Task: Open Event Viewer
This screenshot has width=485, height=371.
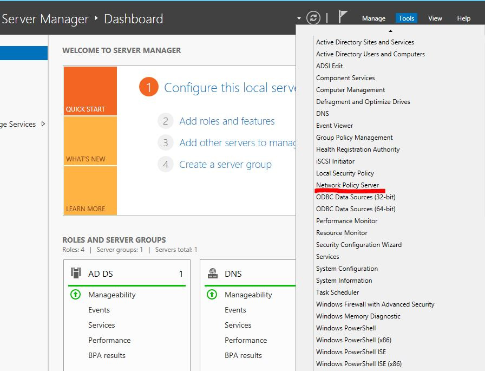Action: point(335,126)
